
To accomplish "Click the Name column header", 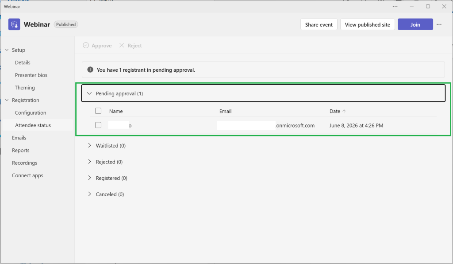I will click(116, 111).
